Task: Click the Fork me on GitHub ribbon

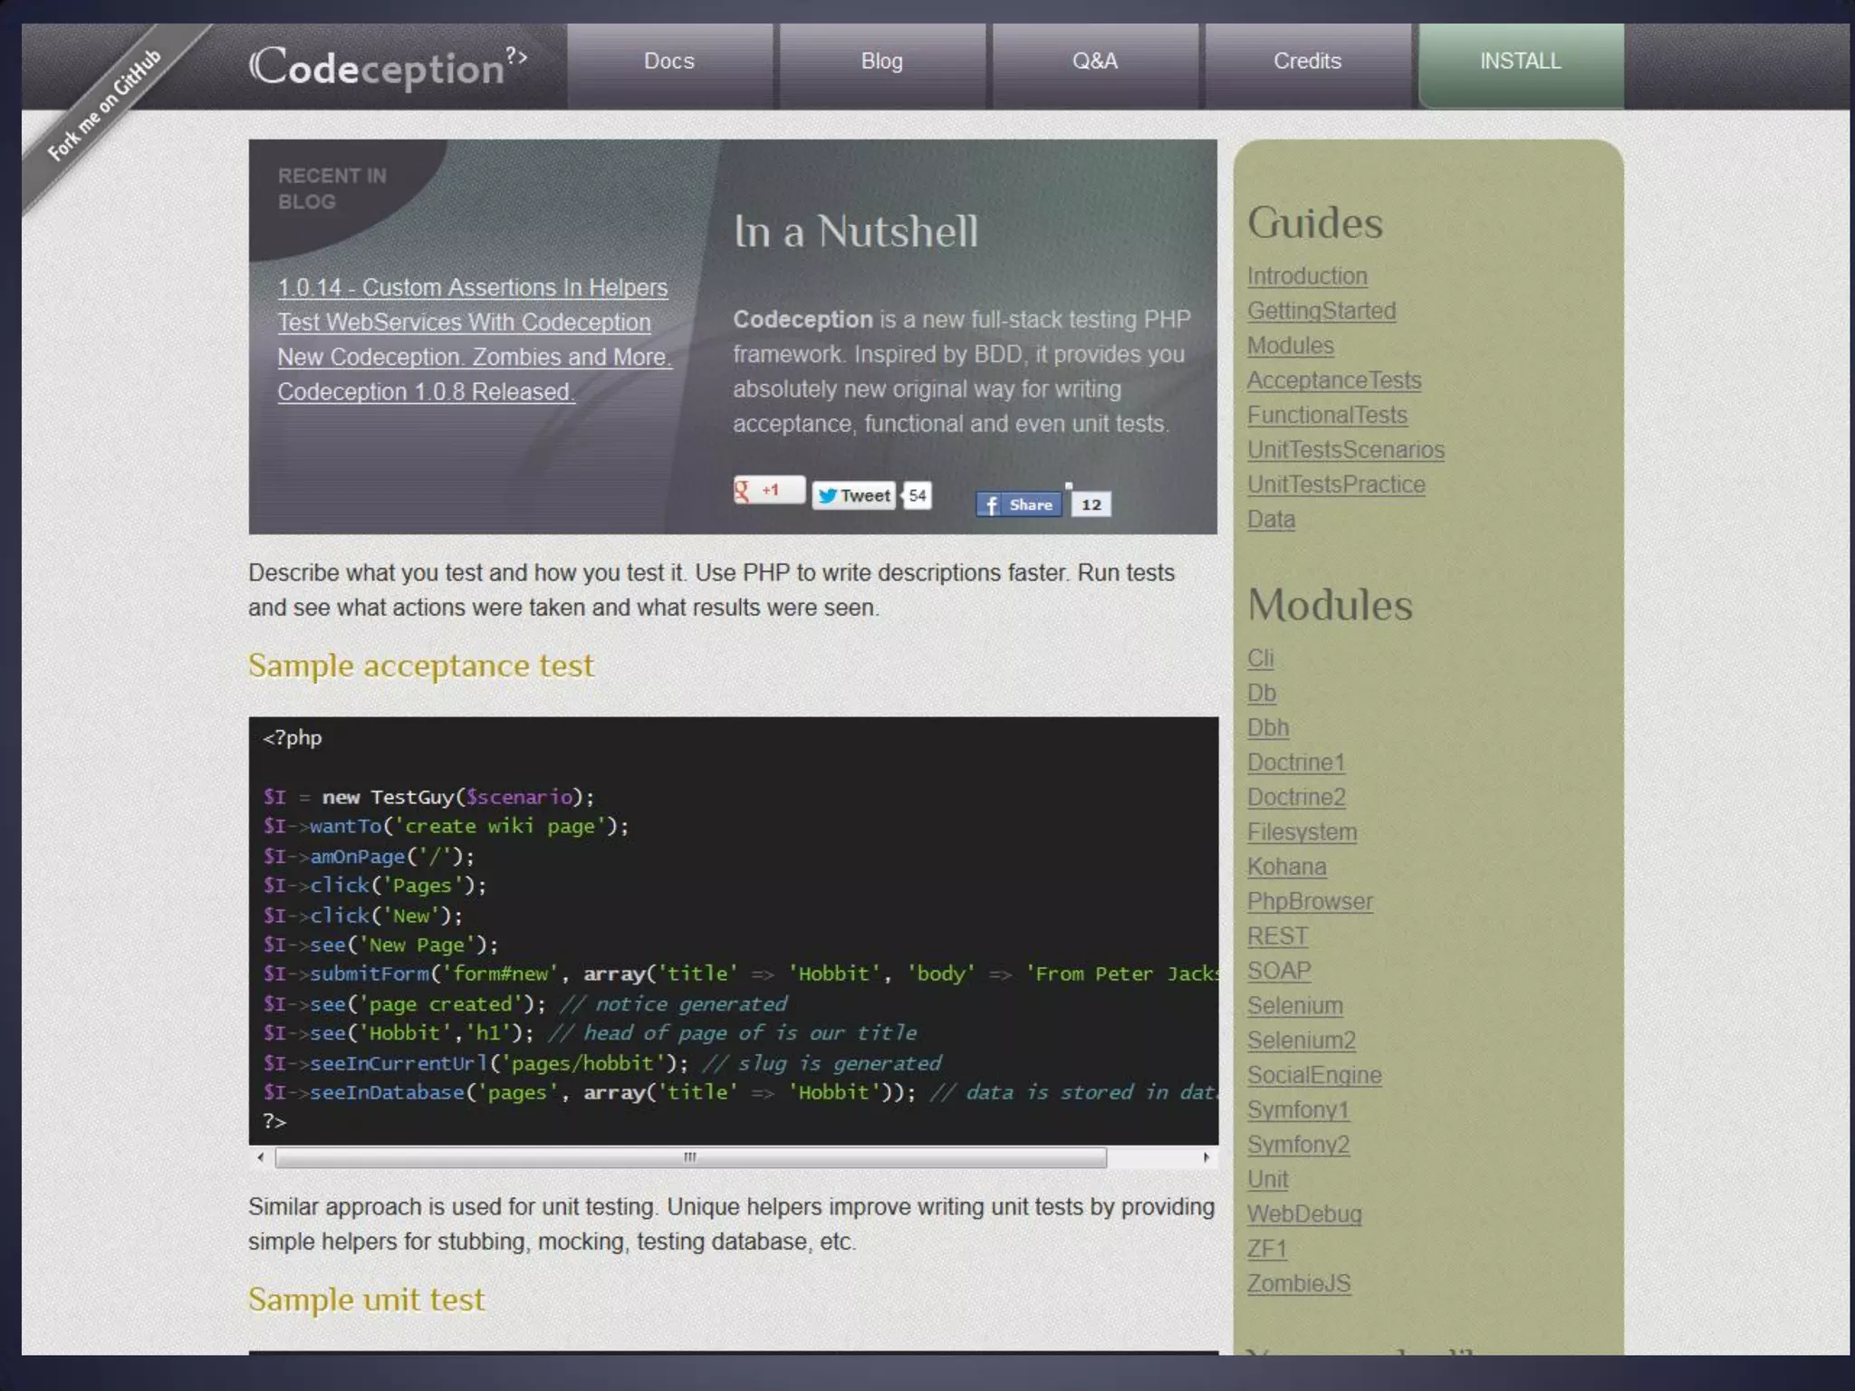Action: coord(104,106)
